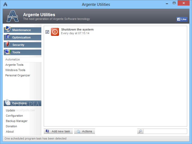
Task: Close the Argente Utilities window
Action: pos(183,3)
